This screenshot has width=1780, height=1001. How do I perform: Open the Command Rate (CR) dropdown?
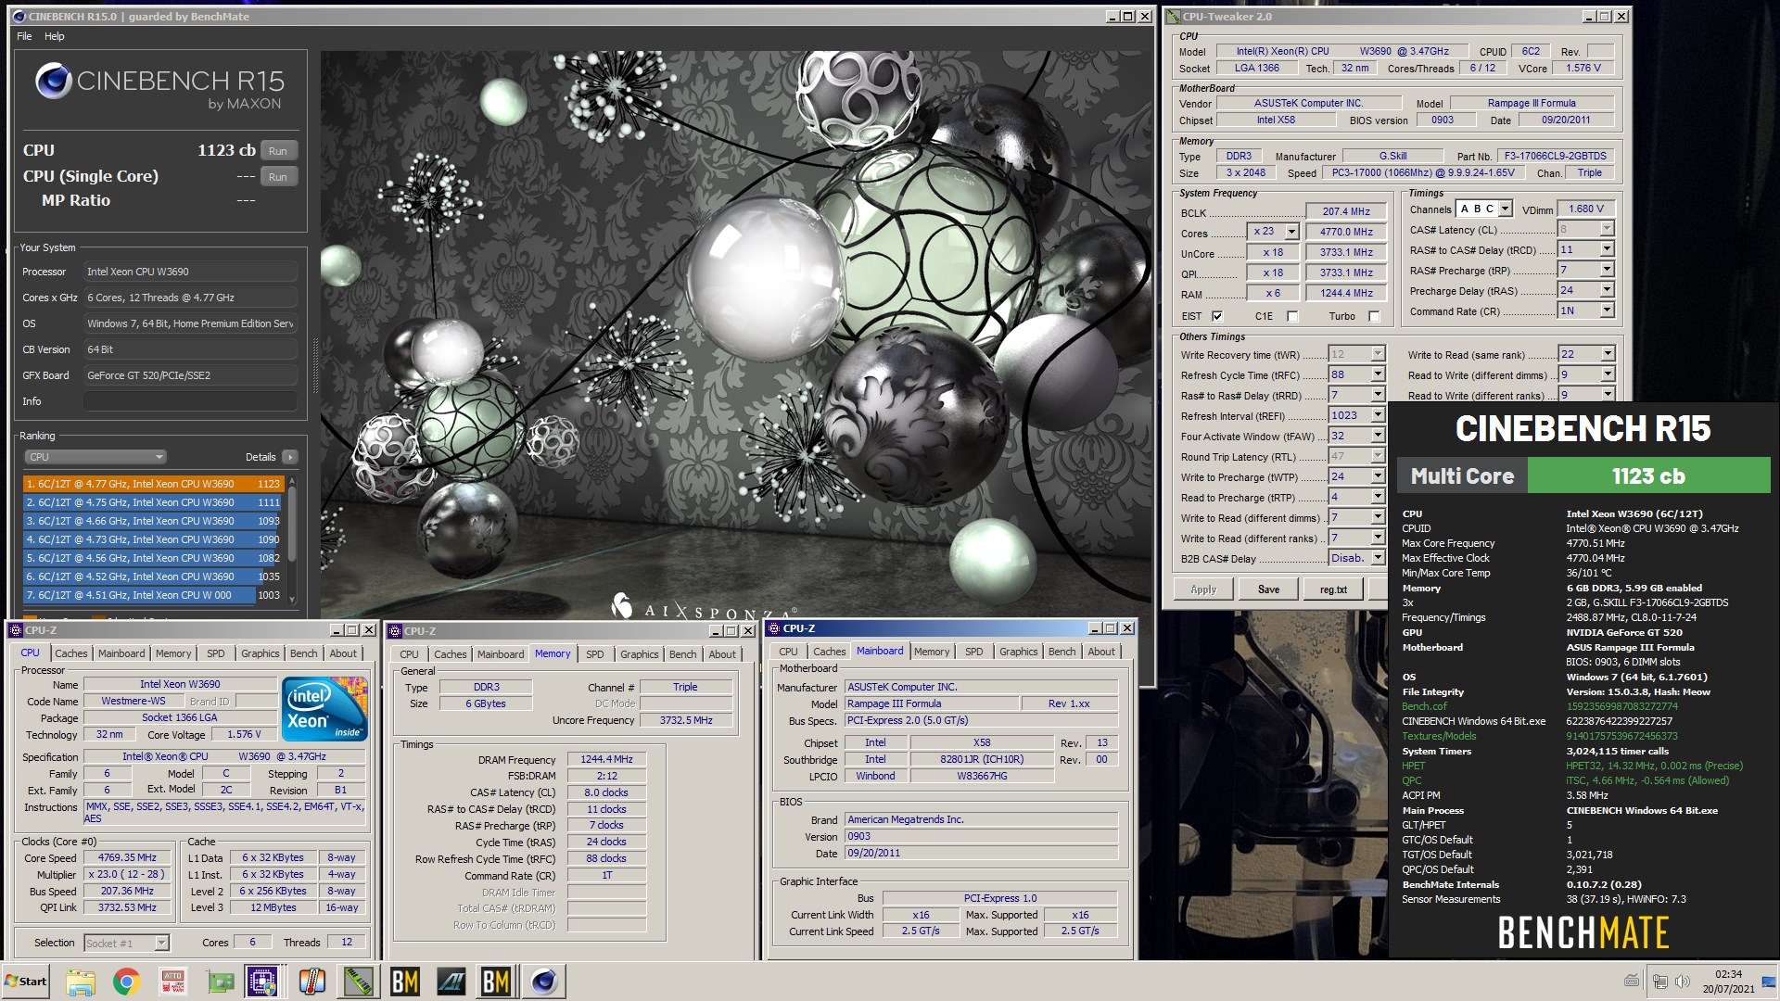pyautogui.click(x=1607, y=310)
